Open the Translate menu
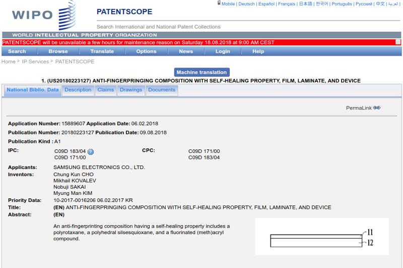403x268 pixels. 102,51
